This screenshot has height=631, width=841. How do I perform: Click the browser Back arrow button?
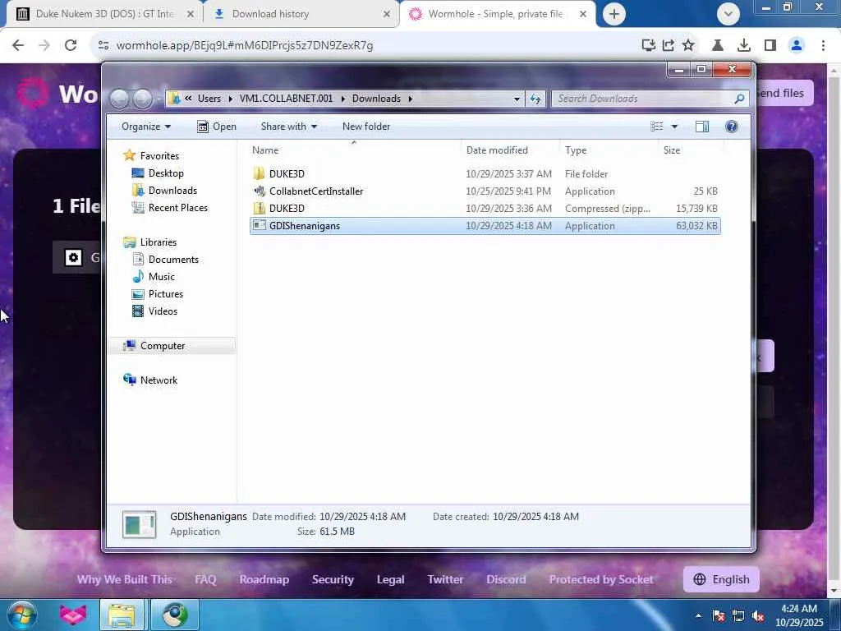[x=18, y=46]
